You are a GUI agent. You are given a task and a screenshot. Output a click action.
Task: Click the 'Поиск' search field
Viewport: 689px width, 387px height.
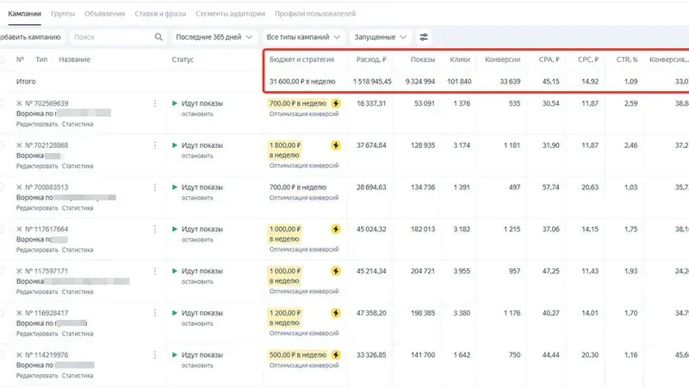110,37
